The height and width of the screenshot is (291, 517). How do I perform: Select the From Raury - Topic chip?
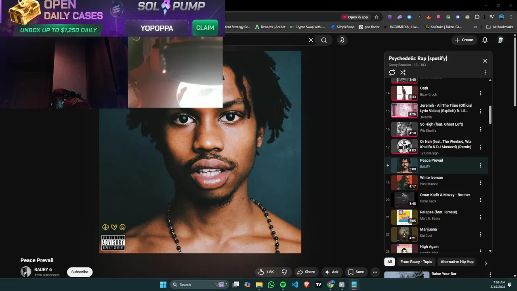pyautogui.click(x=416, y=262)
